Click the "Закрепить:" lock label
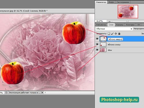The width and height of the screenshot is (144, 108). coord(101,34)
